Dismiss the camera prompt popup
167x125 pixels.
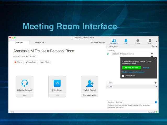point(155,58)
